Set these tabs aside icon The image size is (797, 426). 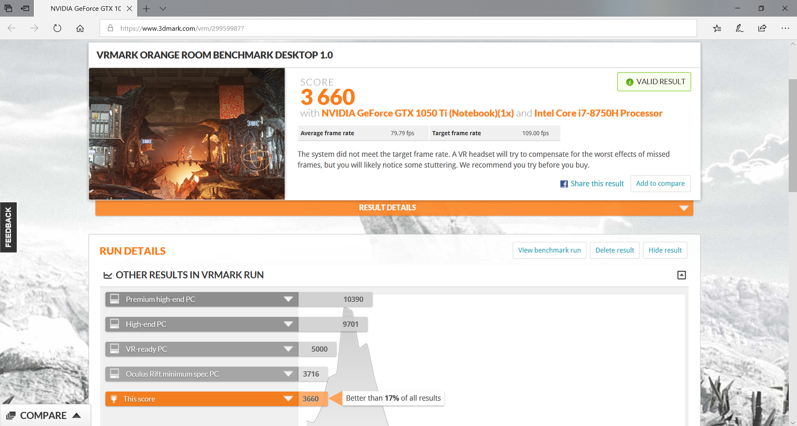pos(25,8)
